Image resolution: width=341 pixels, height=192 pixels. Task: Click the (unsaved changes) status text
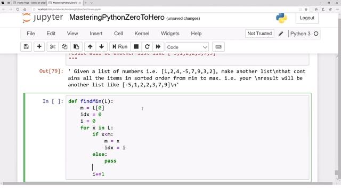[183, 19]
